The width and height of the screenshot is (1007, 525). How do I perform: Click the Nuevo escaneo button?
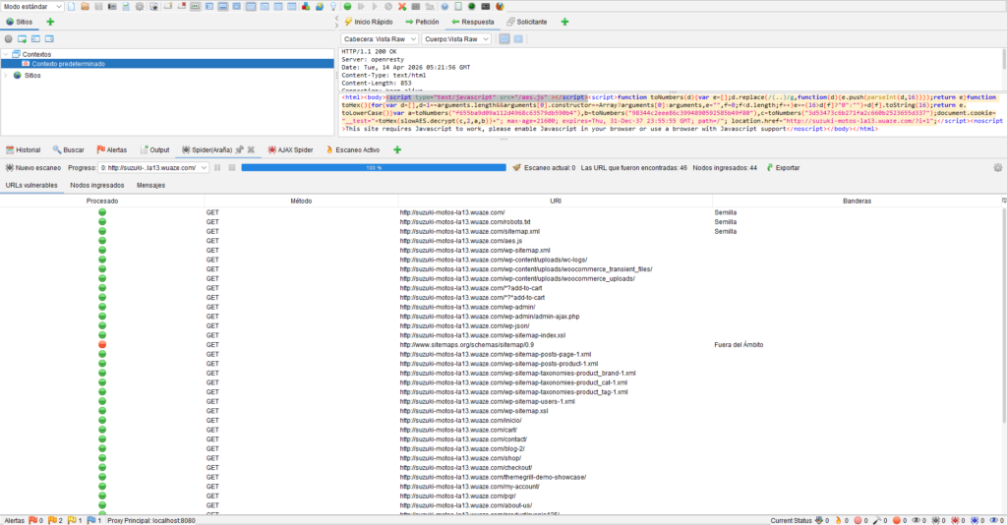[x=32, y=167]
